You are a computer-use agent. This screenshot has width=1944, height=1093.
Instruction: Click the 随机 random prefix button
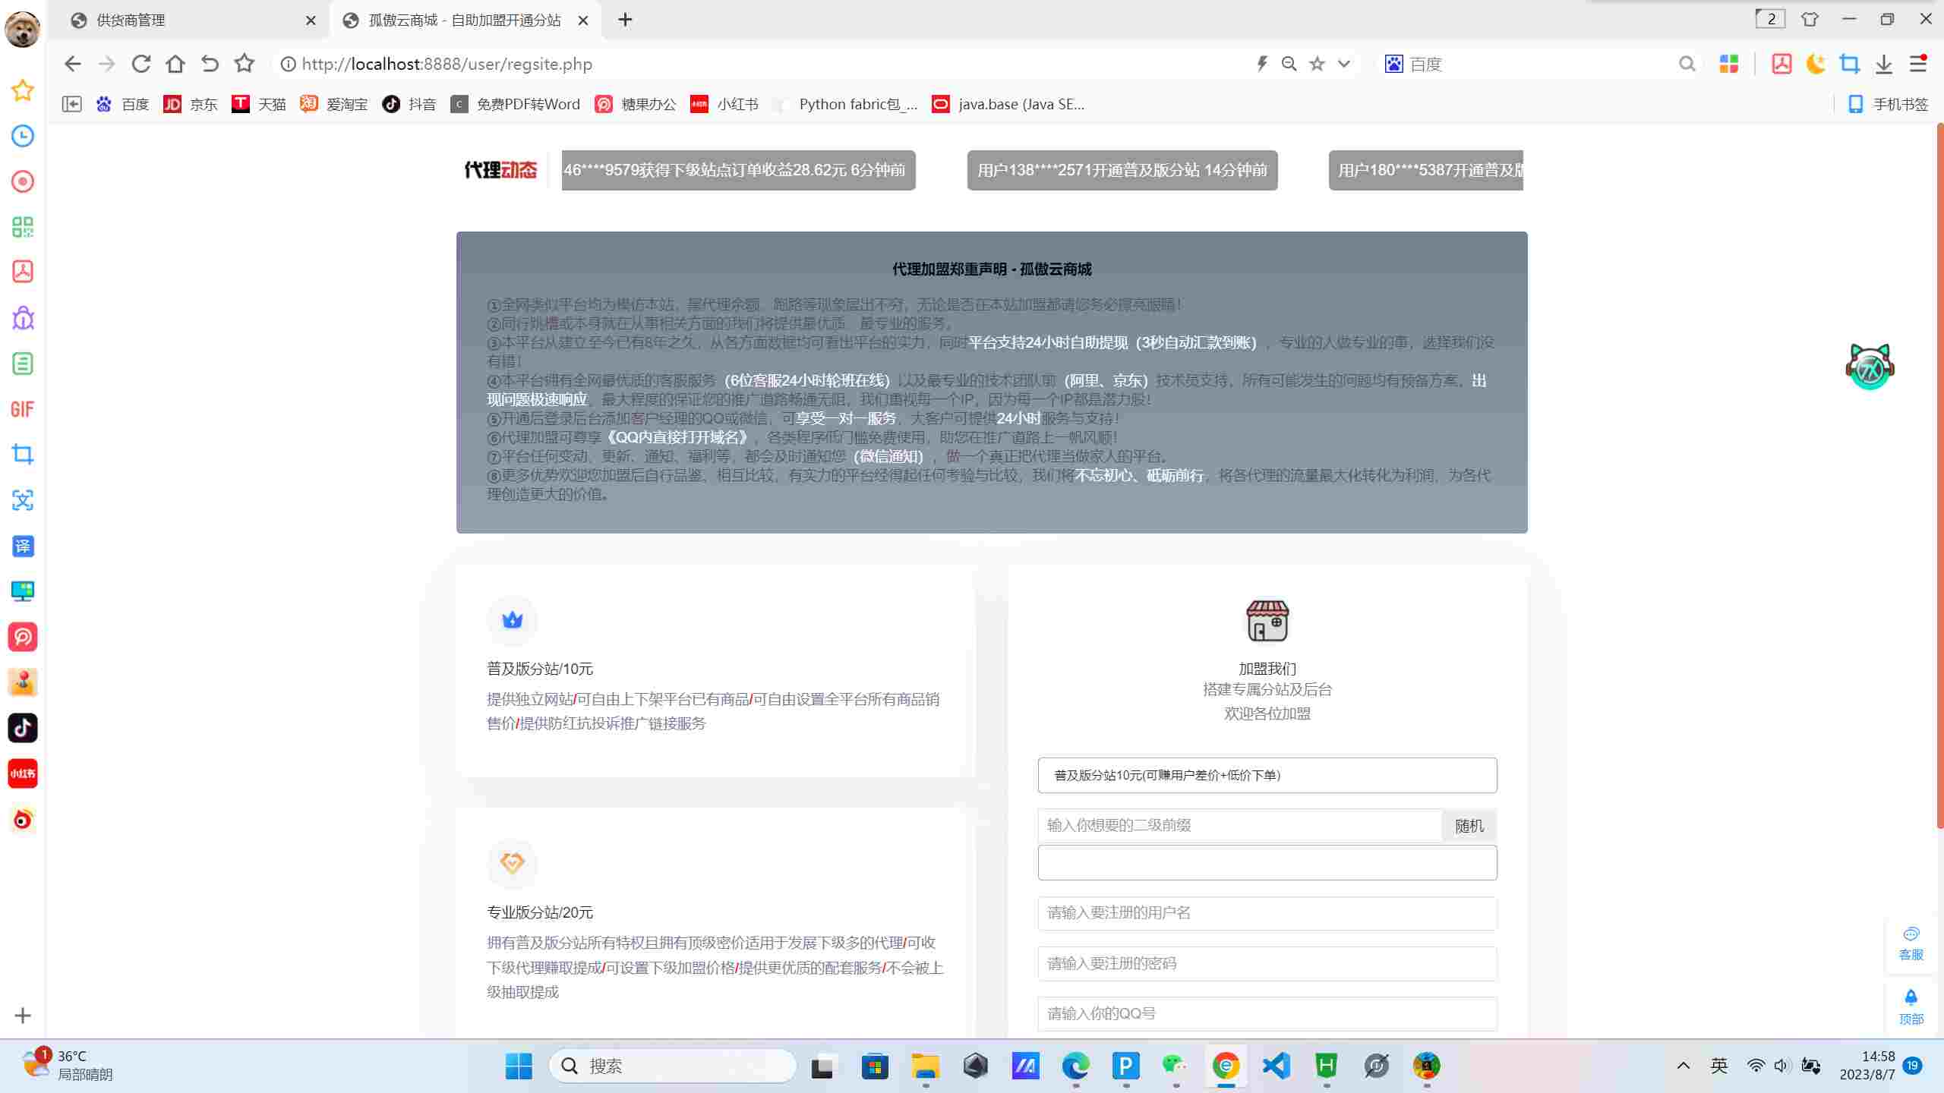coord(1469,825)
